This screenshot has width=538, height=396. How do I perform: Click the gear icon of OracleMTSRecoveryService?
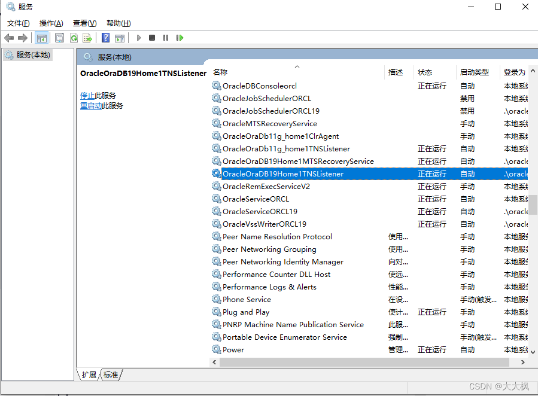[x=217, y=123]
